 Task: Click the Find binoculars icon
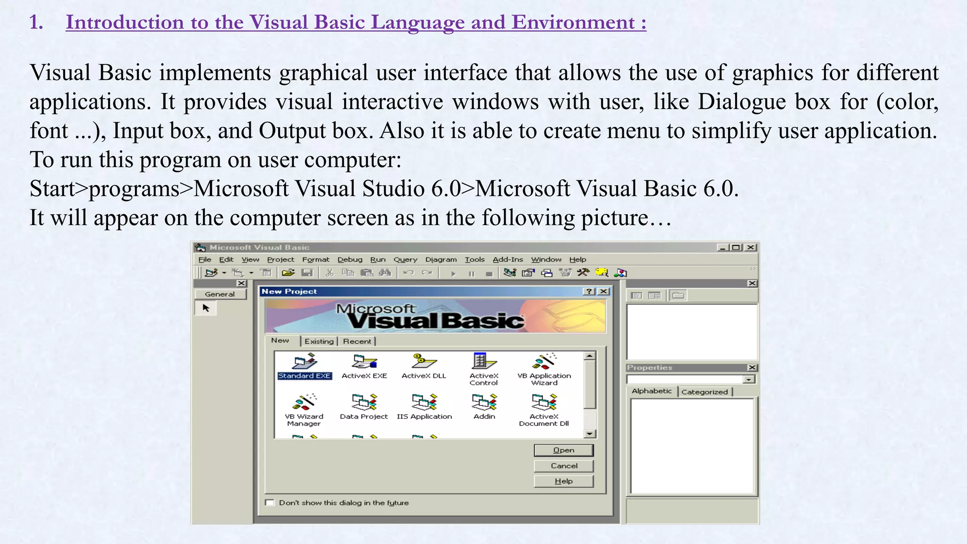385,273
